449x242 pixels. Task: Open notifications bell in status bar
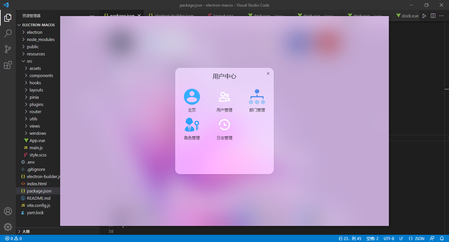[x=442, y=238]
